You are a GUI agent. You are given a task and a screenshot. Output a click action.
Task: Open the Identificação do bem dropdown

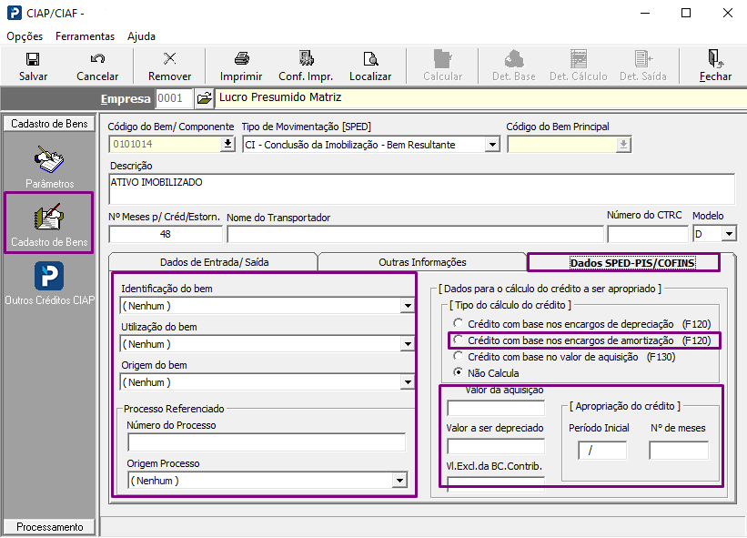point(406,307)
